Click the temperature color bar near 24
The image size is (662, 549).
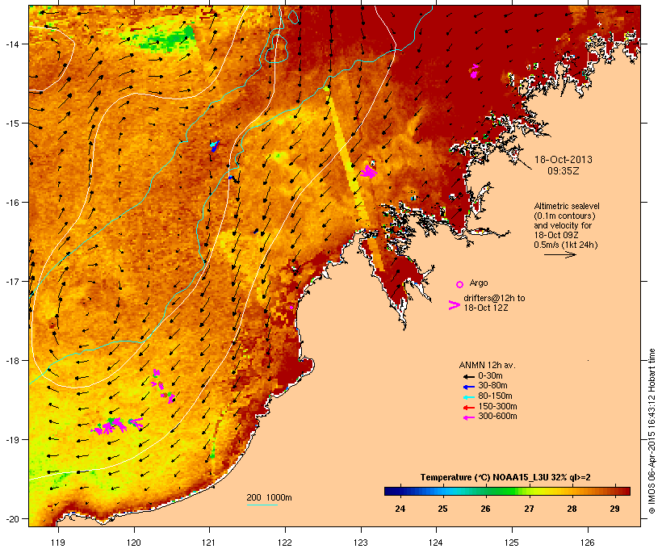(x=400, y=491)
